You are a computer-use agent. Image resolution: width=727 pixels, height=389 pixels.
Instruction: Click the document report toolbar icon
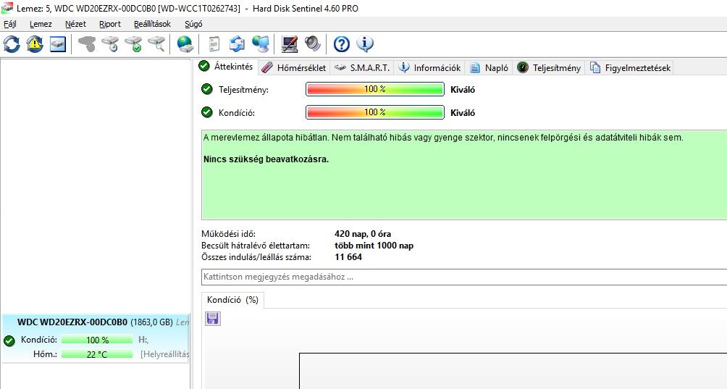coord(214,44)
